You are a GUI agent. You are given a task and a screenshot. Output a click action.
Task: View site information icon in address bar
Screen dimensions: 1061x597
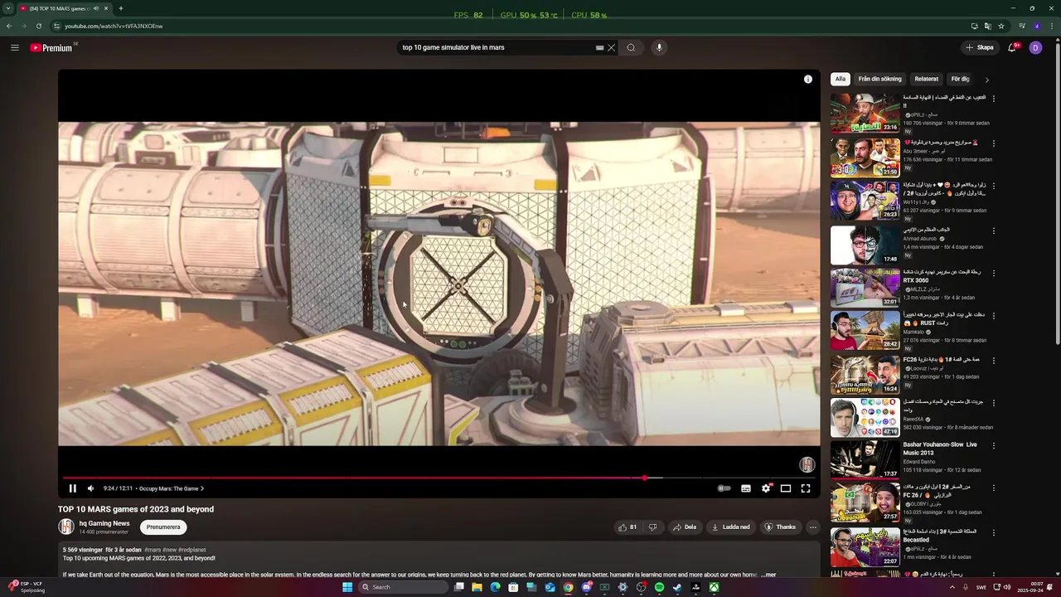[56, 26]
